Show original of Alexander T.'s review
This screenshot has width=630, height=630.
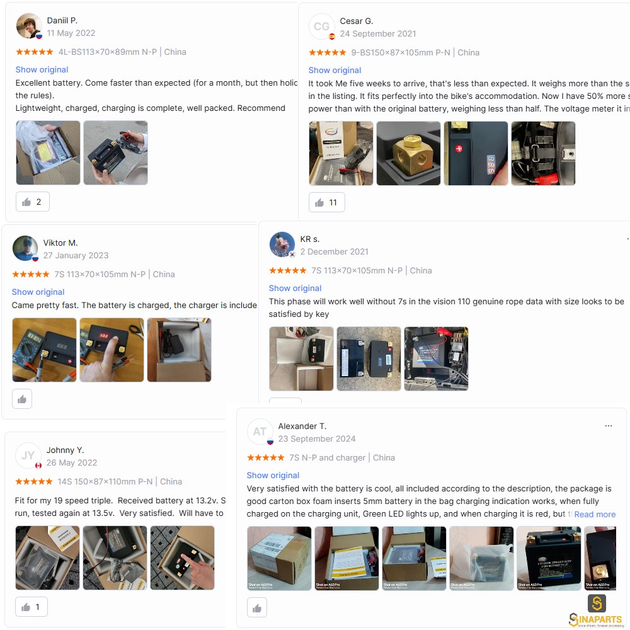pyautogui.click(x=273, y=475)
